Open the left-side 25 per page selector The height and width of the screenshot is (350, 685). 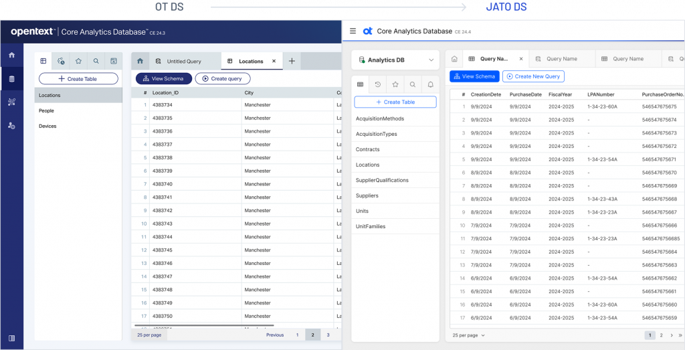(x=149, y=335)
